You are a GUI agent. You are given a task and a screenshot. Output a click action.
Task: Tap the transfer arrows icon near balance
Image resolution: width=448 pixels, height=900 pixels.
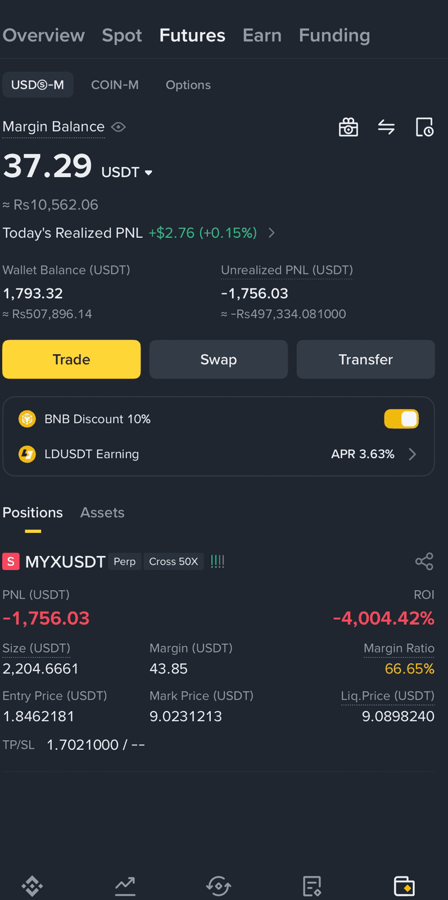[386, 128]
